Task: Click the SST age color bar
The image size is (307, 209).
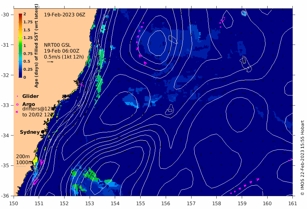Action: pyautogui.click(x=20, y=46)
